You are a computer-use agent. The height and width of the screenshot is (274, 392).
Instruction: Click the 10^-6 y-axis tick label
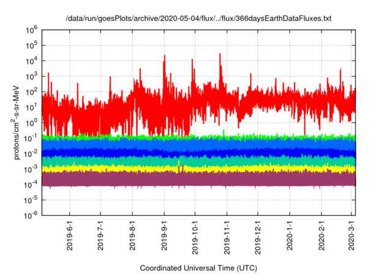pyautogui.click(x=31, y=215)
